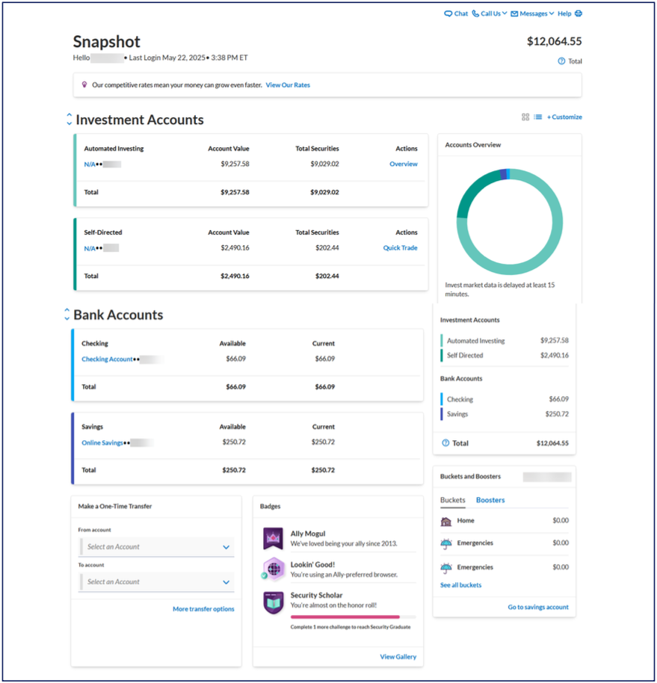Click the Security Scholar badge icon
The width and height of the screenshot is (657, 683).
pyautogui.click(x=273, y=602)
